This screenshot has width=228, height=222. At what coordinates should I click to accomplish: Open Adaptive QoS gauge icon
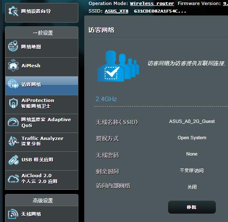pyautogui.click(x=13, y=122)
